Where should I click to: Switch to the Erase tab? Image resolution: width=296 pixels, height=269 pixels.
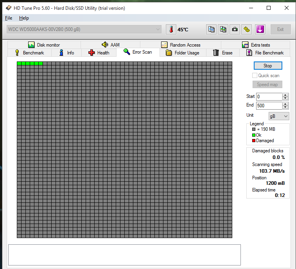[x=223, y=53]
